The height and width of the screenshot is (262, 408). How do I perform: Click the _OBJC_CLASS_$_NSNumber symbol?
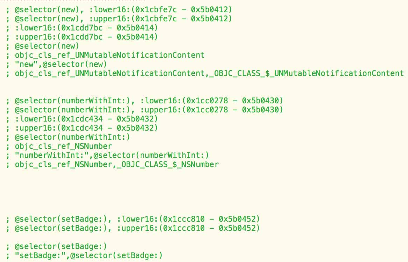click(x=168, y=165)
